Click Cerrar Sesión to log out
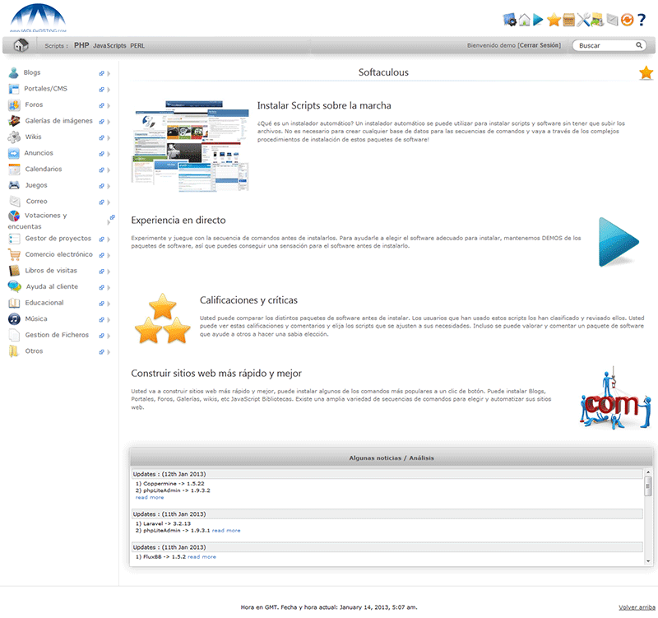 [540, 45]
